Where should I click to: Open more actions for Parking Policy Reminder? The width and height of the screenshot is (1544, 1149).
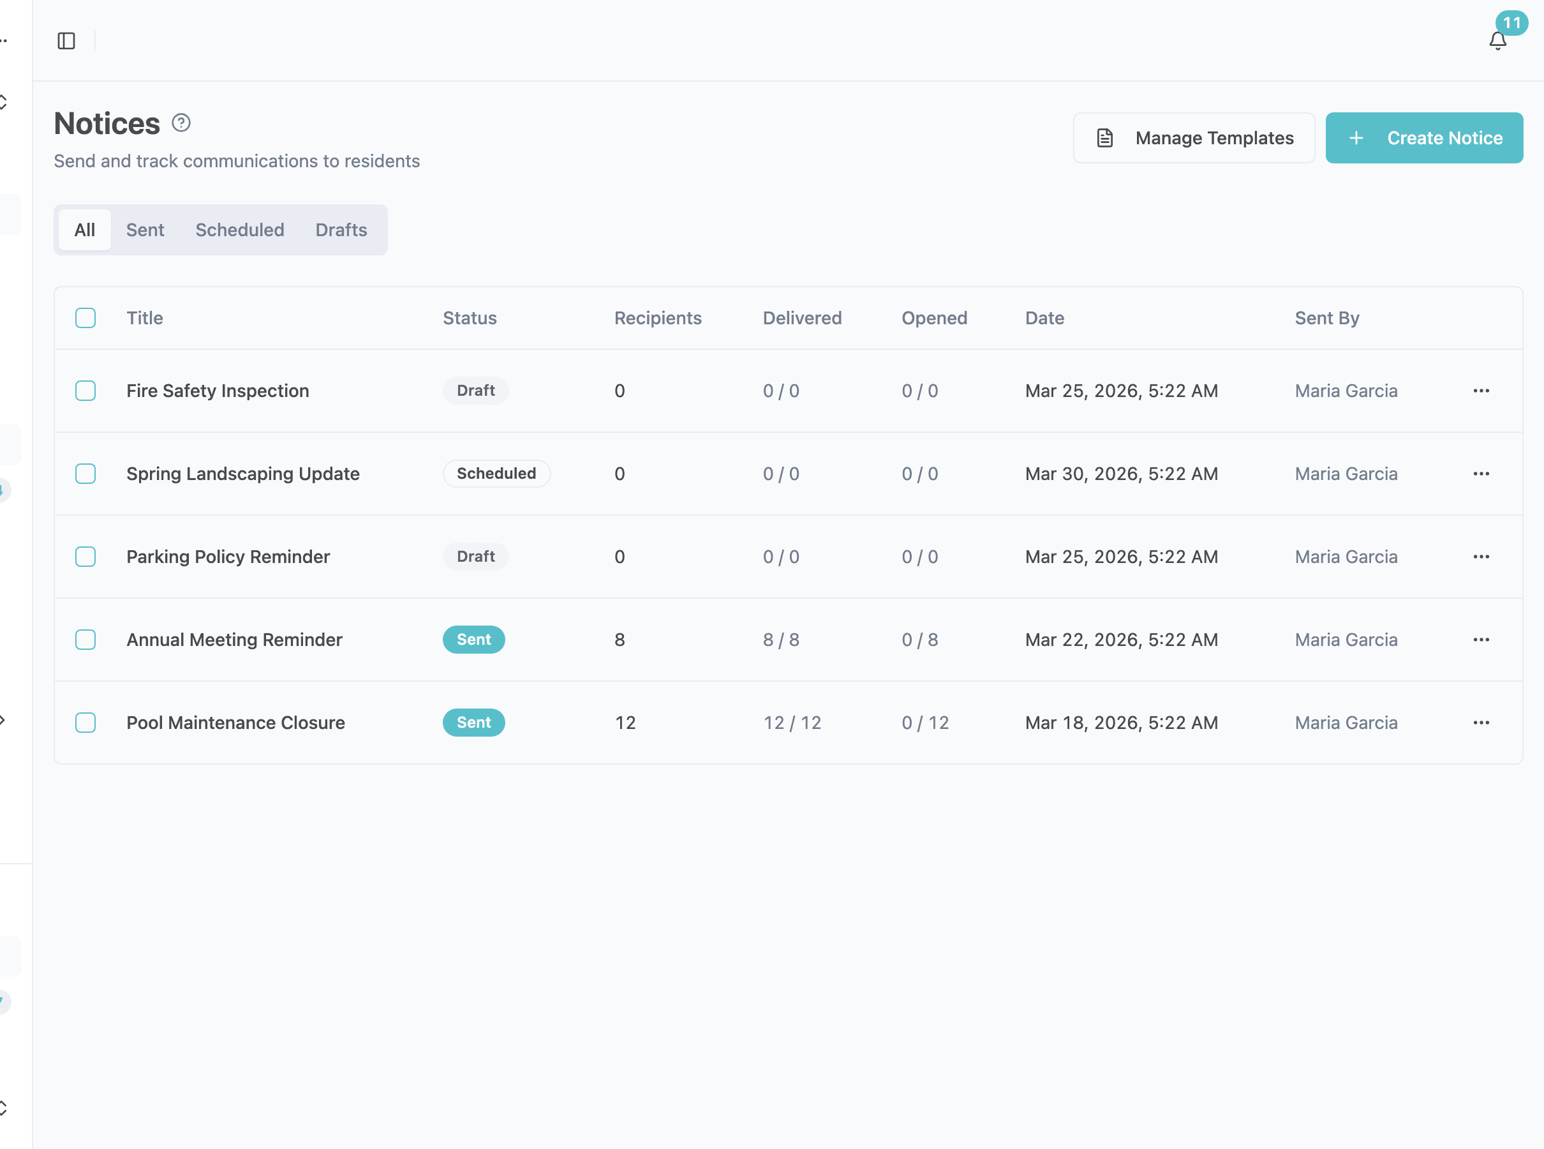(x=1481, y=557)
